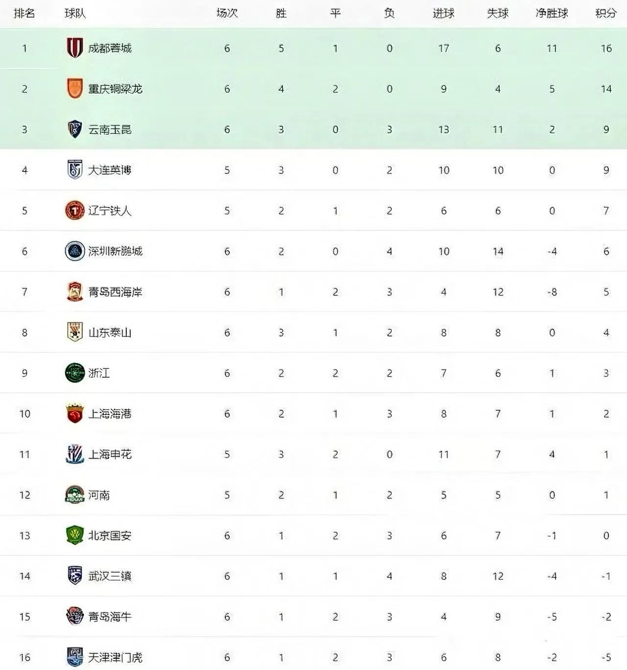627x670 pixels.
Task: Open 青岛海牛 team name link
Action: click(x=110, y=617)
